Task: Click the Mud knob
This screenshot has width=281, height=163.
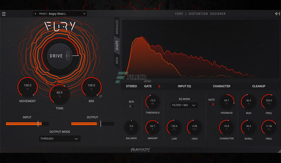Action: coord(248,102)
